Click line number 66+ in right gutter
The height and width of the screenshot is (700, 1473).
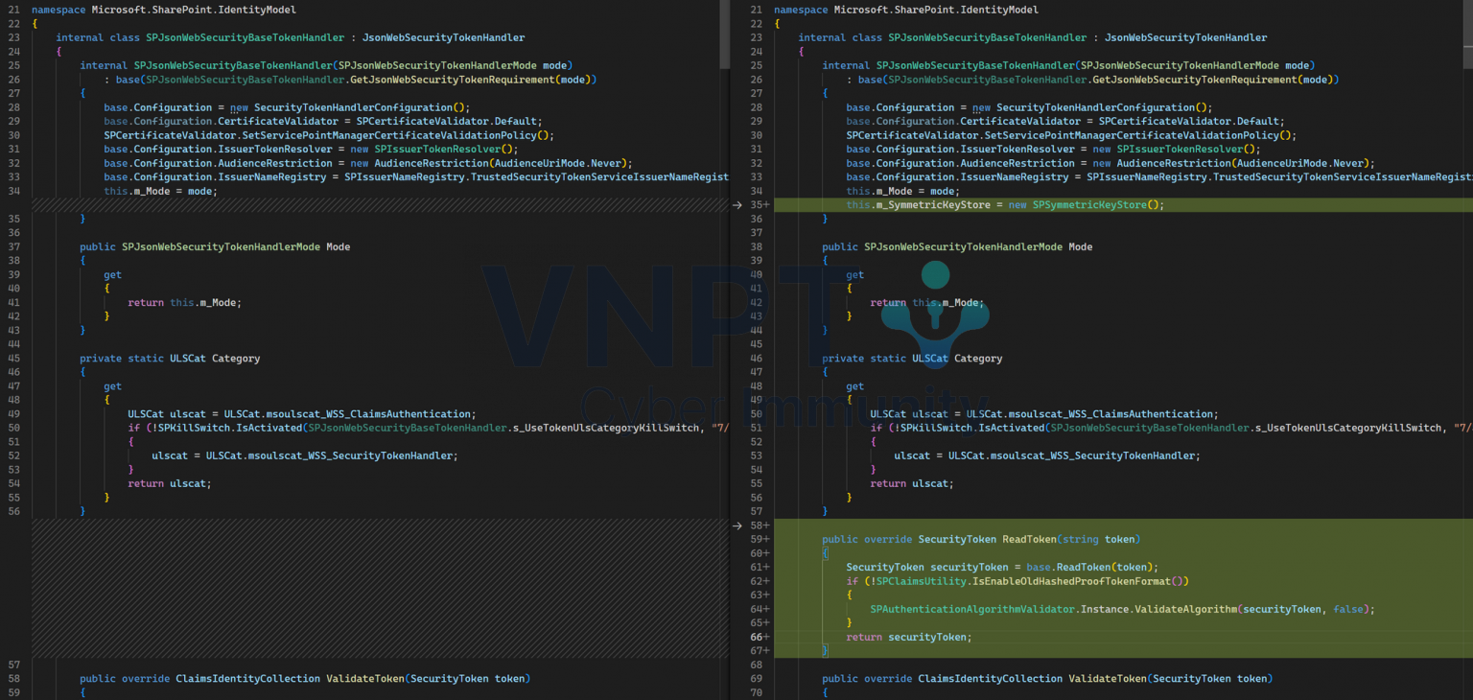click(759, 637)
